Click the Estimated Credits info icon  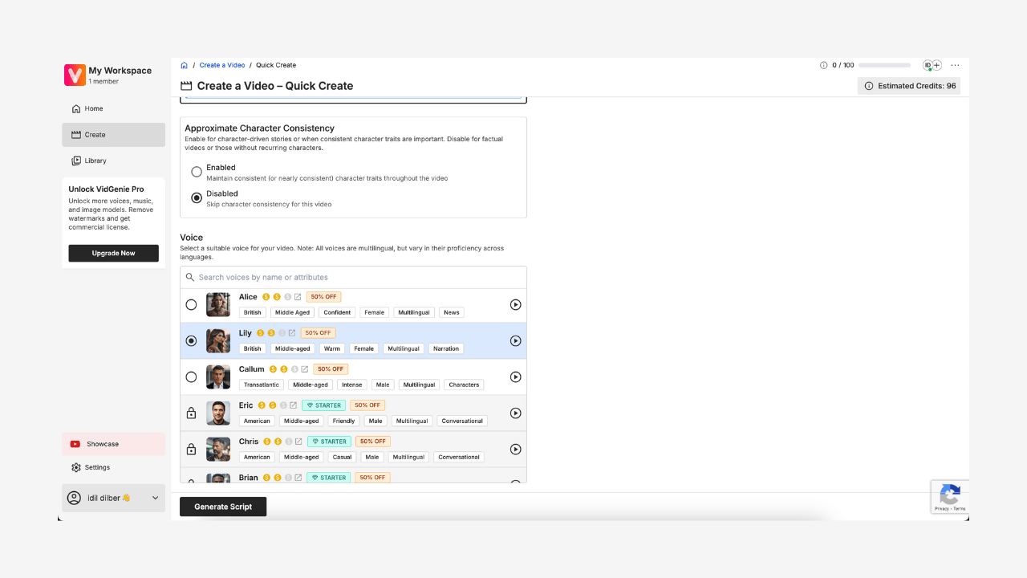[x=869, y=86]
